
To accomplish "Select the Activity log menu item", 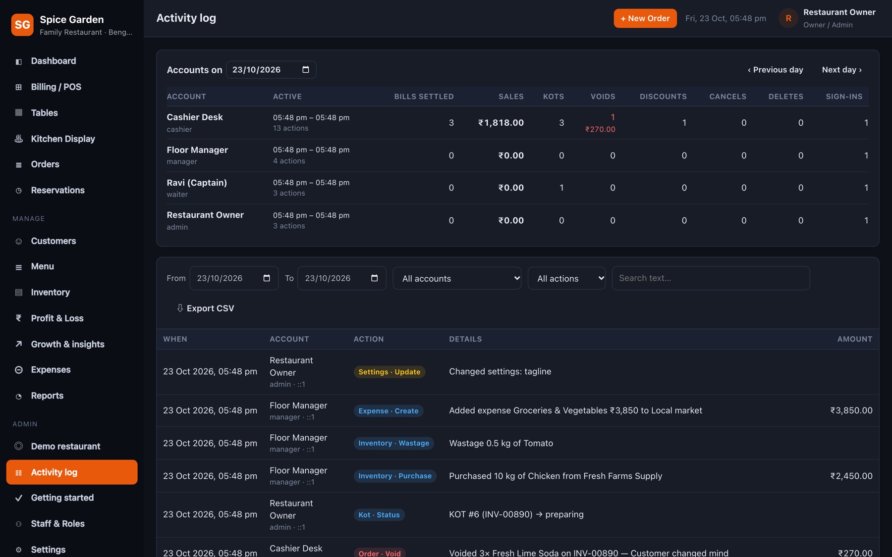I will coord(72,472).
